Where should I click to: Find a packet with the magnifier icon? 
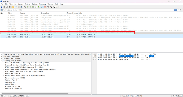[x=25, y=7]
